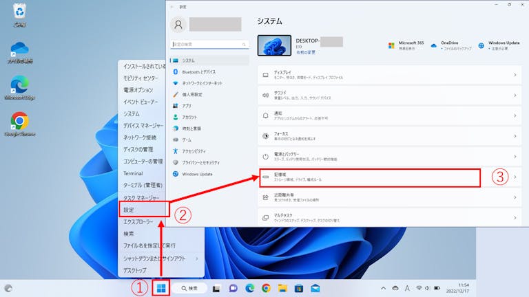529x297 pixels.
Task: Open Task View from the taskbar
Action: click(216, 289)
